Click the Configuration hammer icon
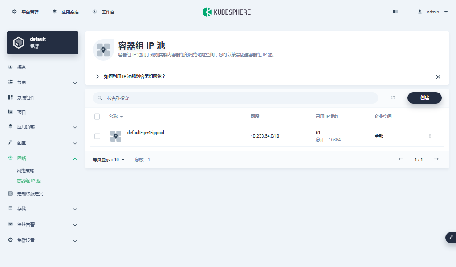The height and width of the screenshot is (267, 456). (x=11, y=142)
